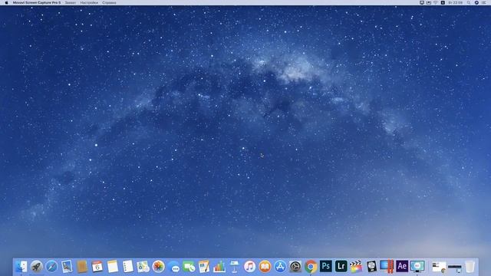
Task: Open the Mail stamp icon
Action: tap(67, 267)
